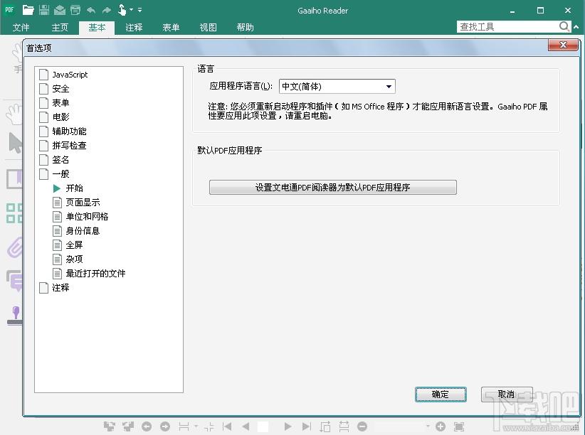The height and width of the screenshot is (435, 585).
Task: Click the 取消 button
Action: (507, 394)
